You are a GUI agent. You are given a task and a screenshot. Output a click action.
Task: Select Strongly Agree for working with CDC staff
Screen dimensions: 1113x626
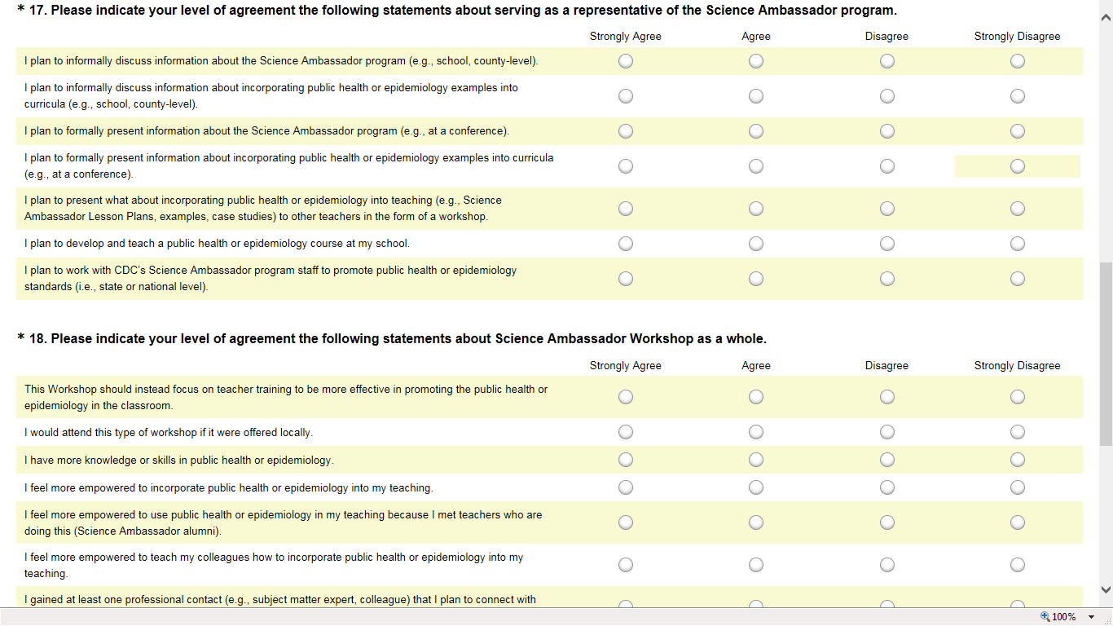(626, 279)
